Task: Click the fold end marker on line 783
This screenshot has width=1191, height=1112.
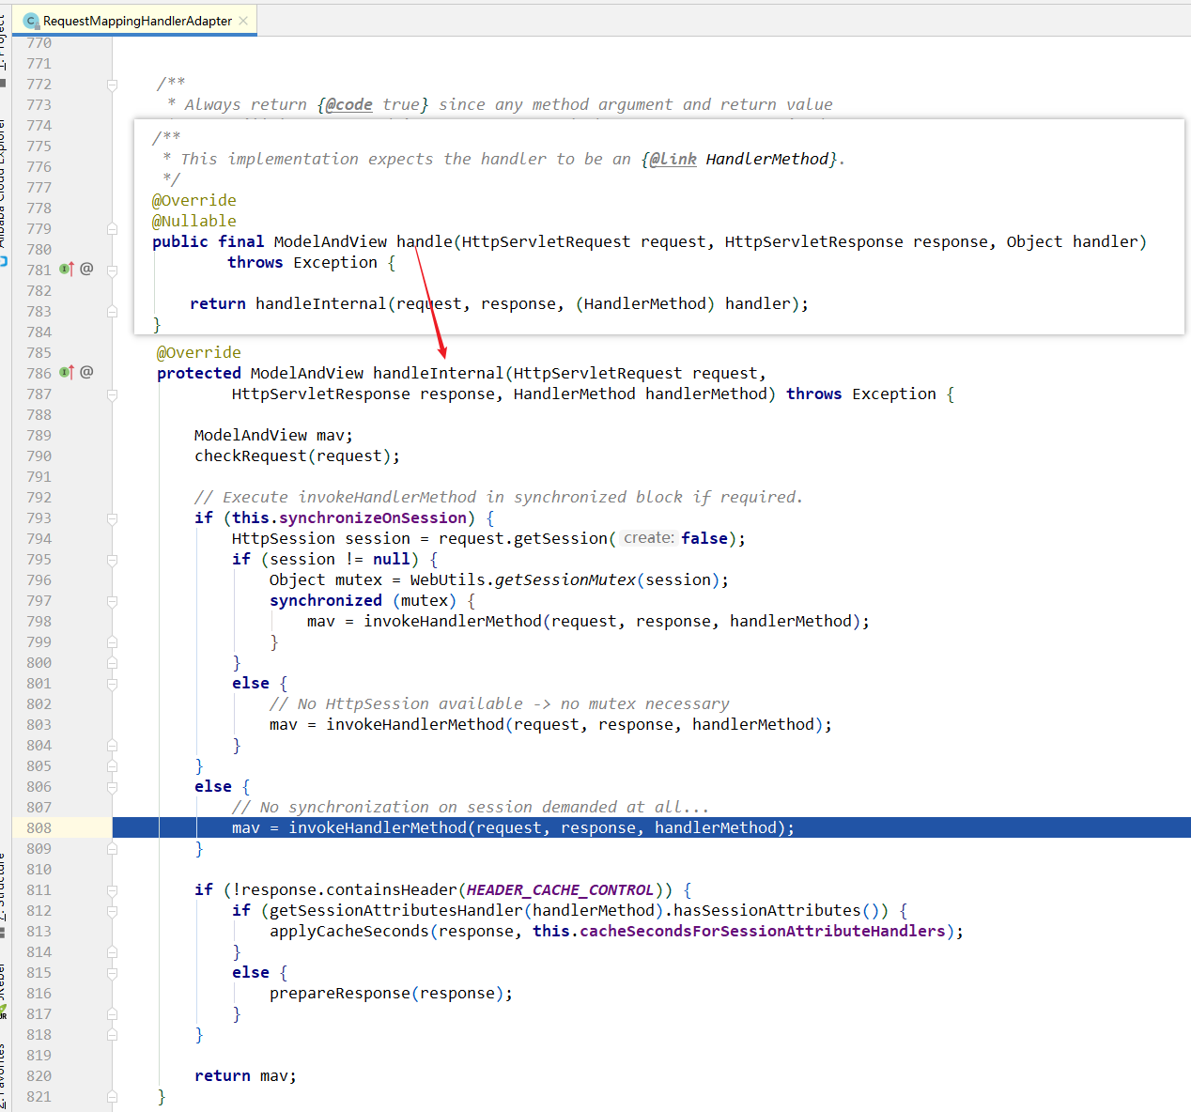Action: (112, 312)
